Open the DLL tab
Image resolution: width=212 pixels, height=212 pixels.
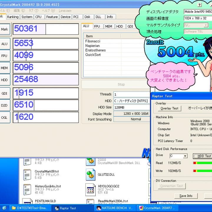point(100,17)
